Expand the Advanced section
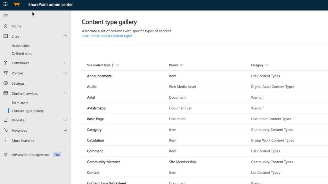Screen dimensions: 328x184 (65, 130)
